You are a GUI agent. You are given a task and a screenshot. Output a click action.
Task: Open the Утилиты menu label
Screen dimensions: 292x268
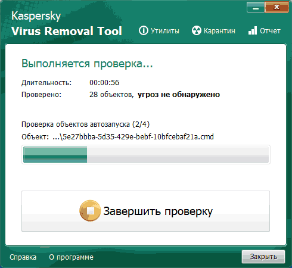pyautogui.click(x=165, y=31)
